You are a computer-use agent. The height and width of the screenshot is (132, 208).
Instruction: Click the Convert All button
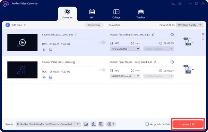[x=188, y=124]
